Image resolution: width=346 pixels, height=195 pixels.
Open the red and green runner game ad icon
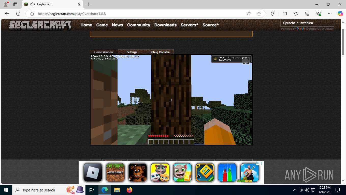[x=227, y=172]
